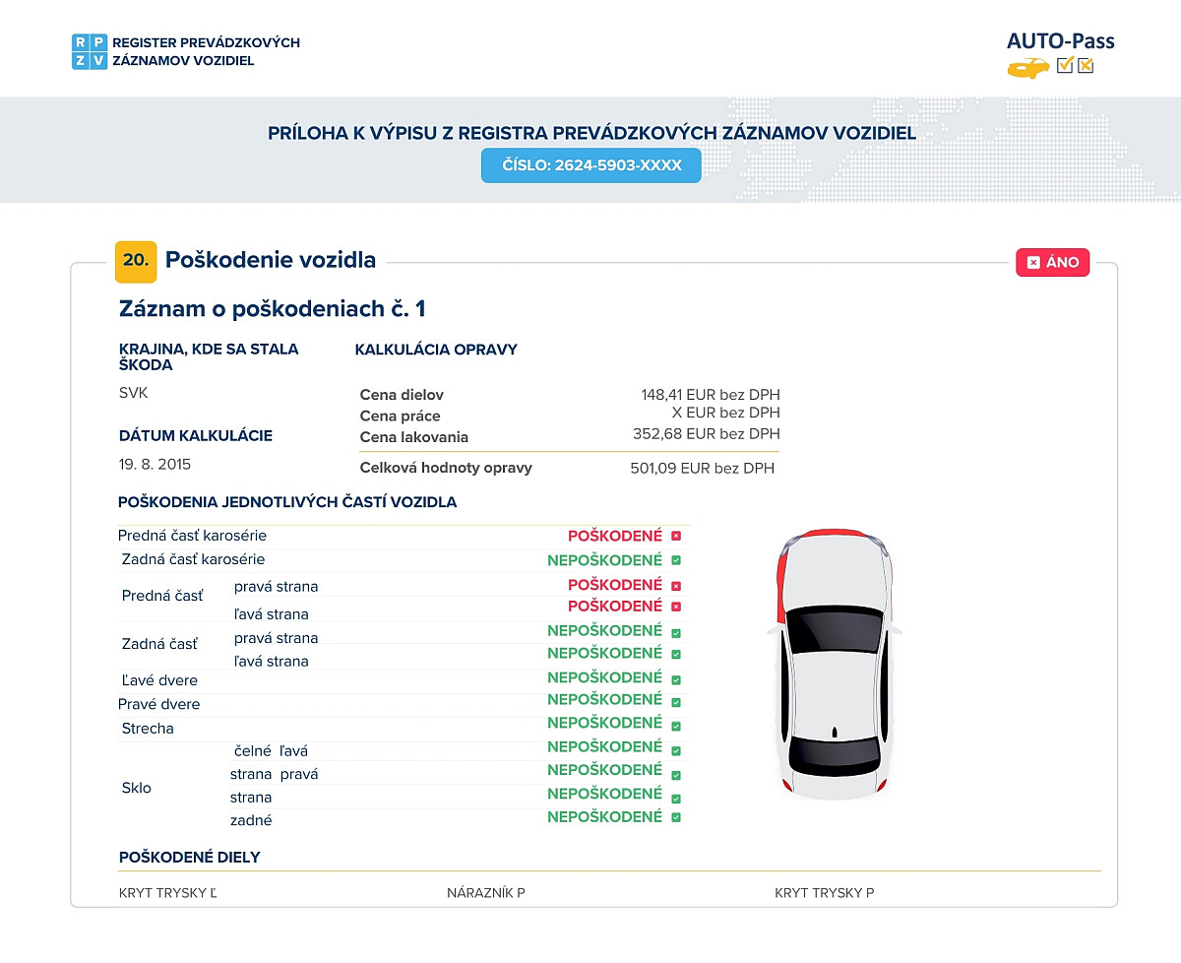Viewport: 1181px width, 963px height.
Task: Click green check icon for Strecha
Action: (x=676, y=725)
